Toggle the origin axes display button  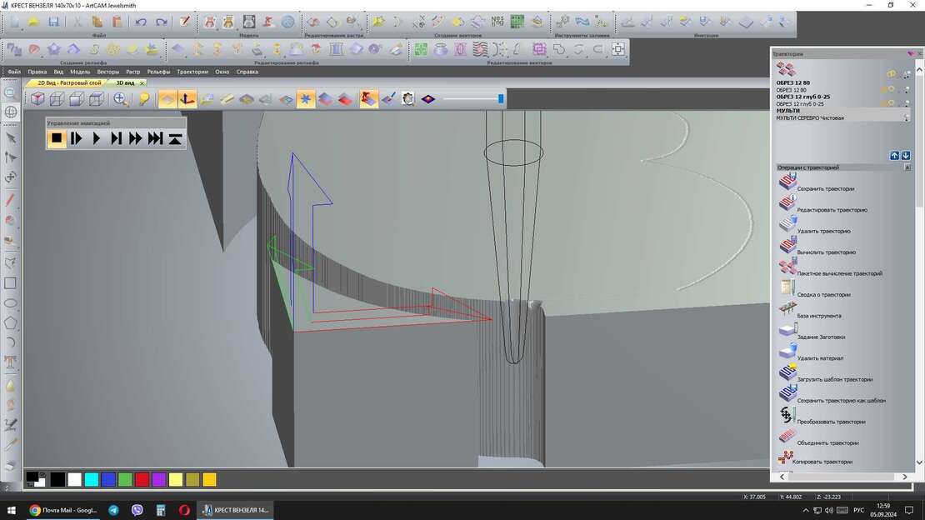[x=188, y=99]
